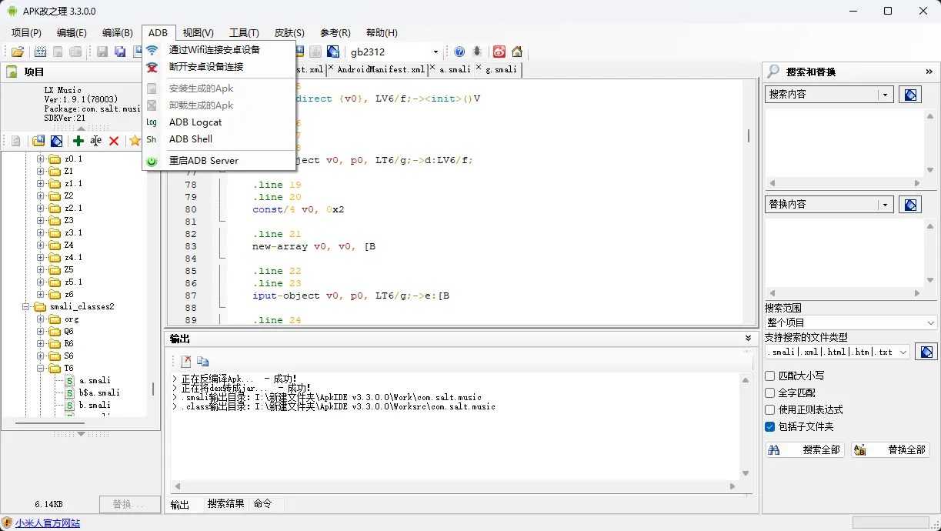Click the 替换内容 text input area
Screen dimensions: 941x531
[845, 252]
